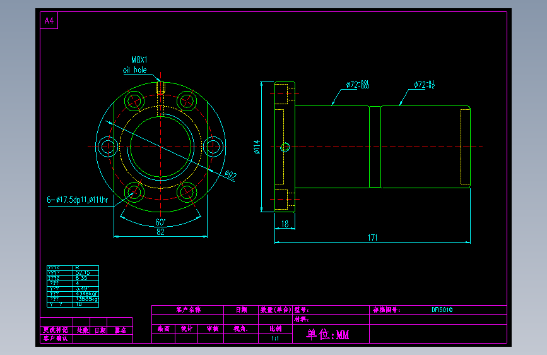Image resolution: width=547 pixels, height=355 pixels.
Task: Click the DFI5010 drawing number
Action: pos(442,310)
